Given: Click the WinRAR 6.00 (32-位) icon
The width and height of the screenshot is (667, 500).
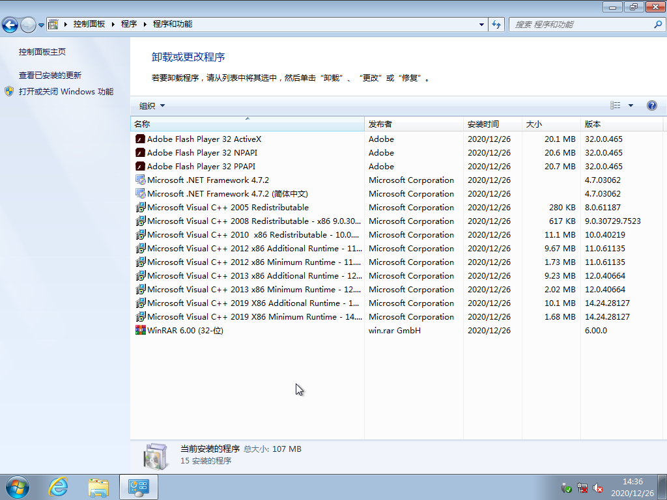Looking at the screenshot, I should click(x=141, y=330).
